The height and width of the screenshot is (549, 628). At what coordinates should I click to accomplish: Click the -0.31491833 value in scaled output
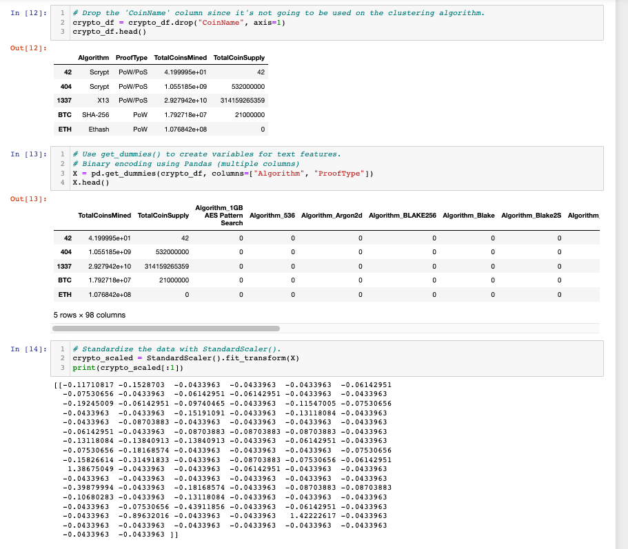tap(144, 459)
